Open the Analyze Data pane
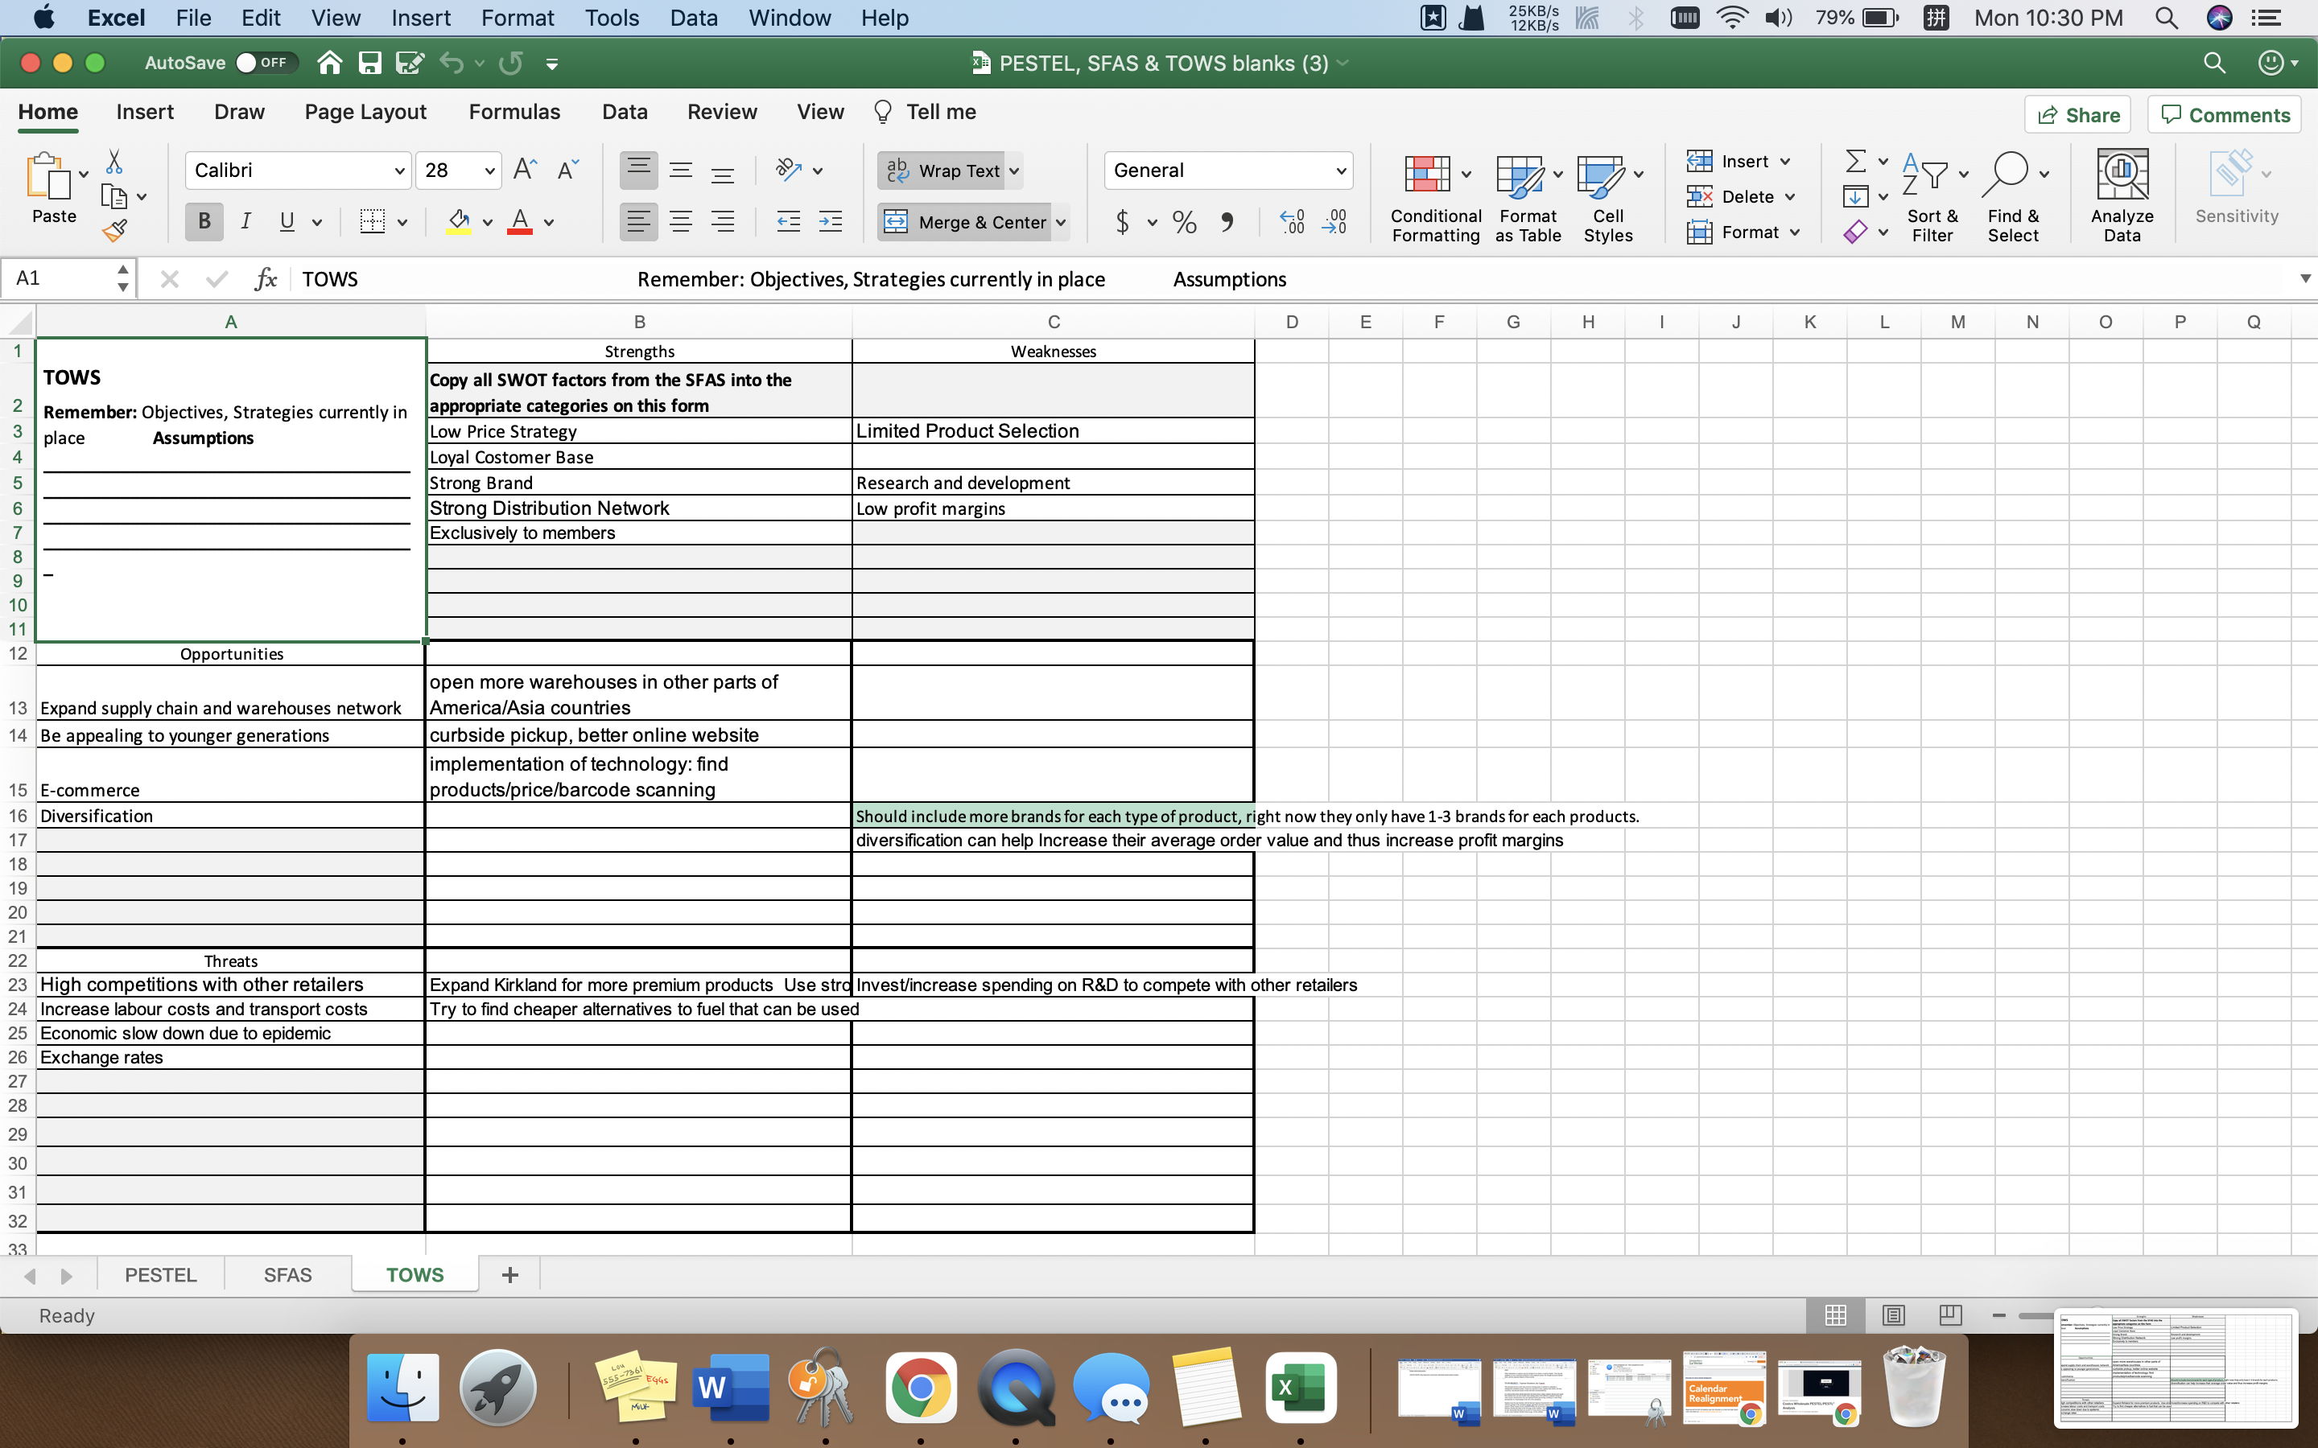The width and height of the screenshot is (2318, 1448). coord(2122,195)
